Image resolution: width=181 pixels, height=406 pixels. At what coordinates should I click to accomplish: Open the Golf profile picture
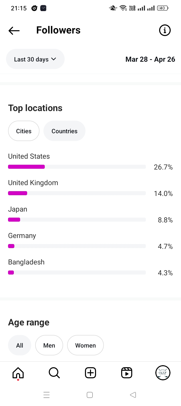coord(163,373)
